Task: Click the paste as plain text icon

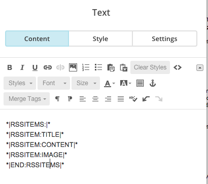Action: [x=111, y=67]
